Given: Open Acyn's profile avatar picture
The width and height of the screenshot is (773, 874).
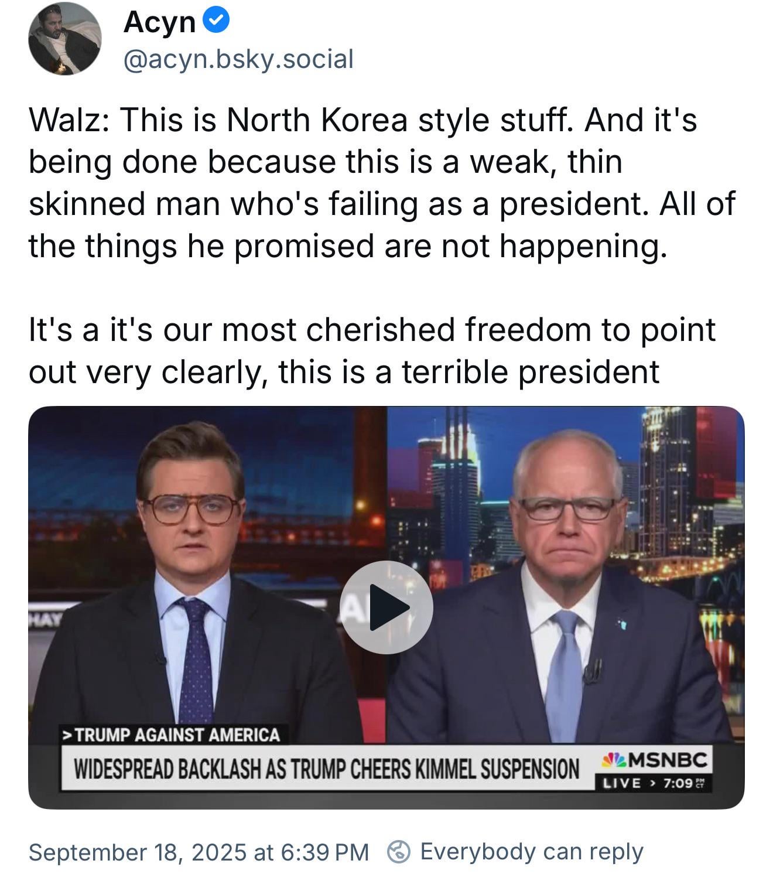Looking at the screenshot, I should click(x=65, y=38).
